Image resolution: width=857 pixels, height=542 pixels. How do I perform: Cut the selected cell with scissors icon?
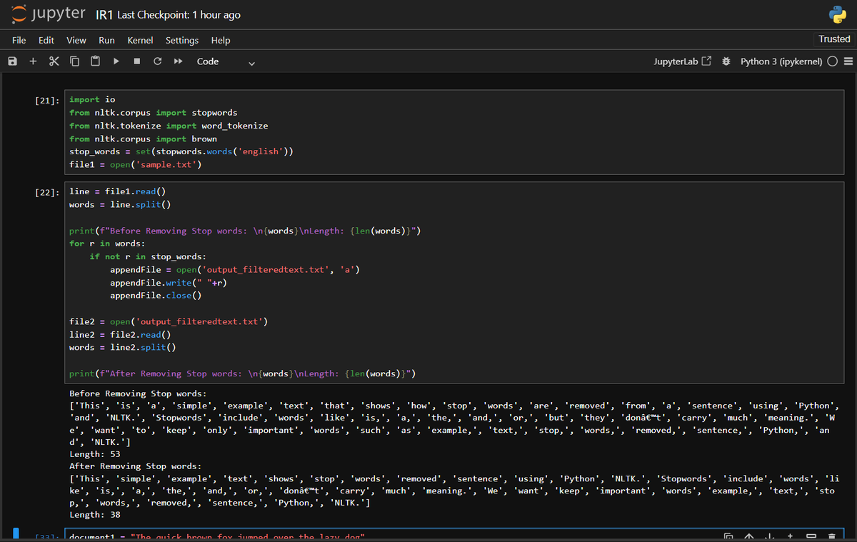tap(54, 61)
